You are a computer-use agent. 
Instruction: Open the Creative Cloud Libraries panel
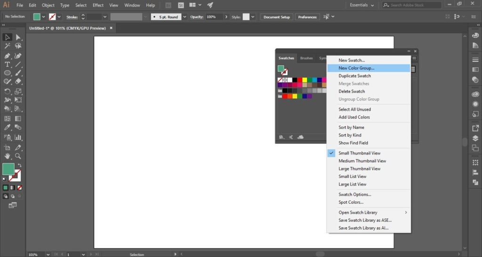[x=475, y=95]
